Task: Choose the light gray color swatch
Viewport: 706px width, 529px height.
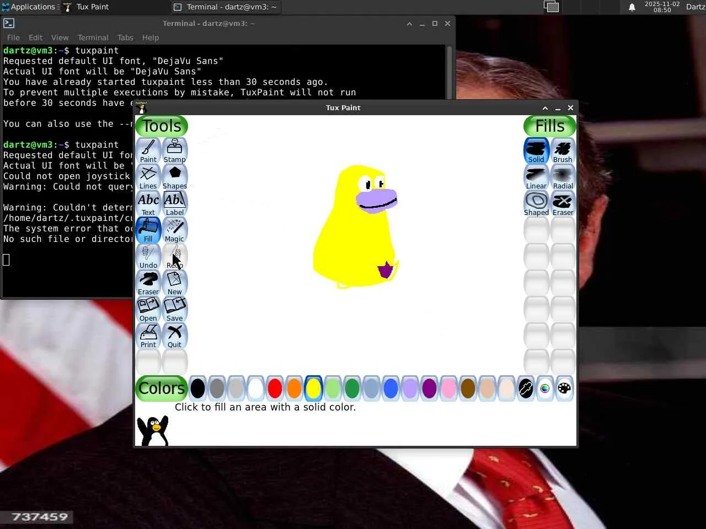Action: click(236, 388)
